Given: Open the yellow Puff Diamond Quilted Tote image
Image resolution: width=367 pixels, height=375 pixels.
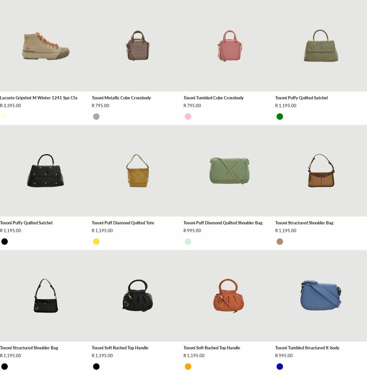Looking at the screenshot, I should [137, 171].
